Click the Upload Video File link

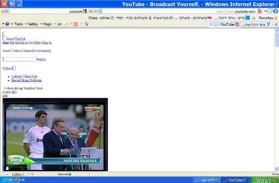24,76
